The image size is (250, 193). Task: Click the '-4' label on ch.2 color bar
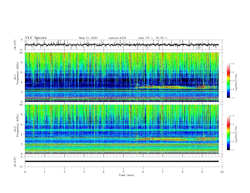point(233,124)
